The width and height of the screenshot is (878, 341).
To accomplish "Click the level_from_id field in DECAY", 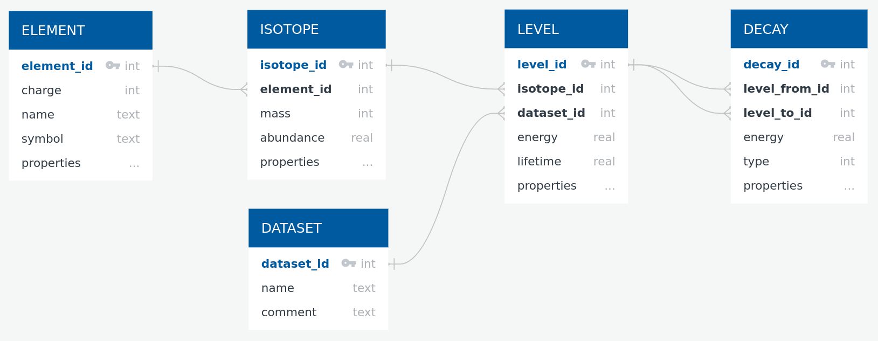I will click(x=786, y=89).
